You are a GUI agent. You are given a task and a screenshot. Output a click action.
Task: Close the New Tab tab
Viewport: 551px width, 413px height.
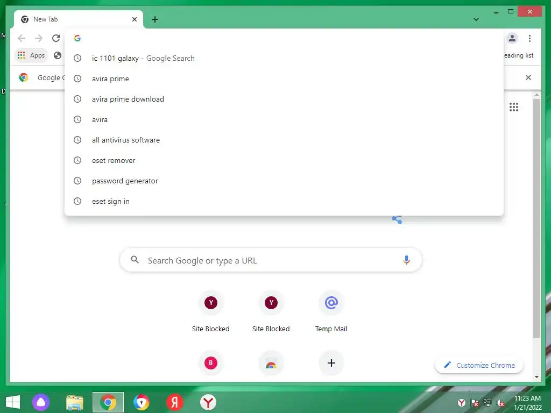134,19
